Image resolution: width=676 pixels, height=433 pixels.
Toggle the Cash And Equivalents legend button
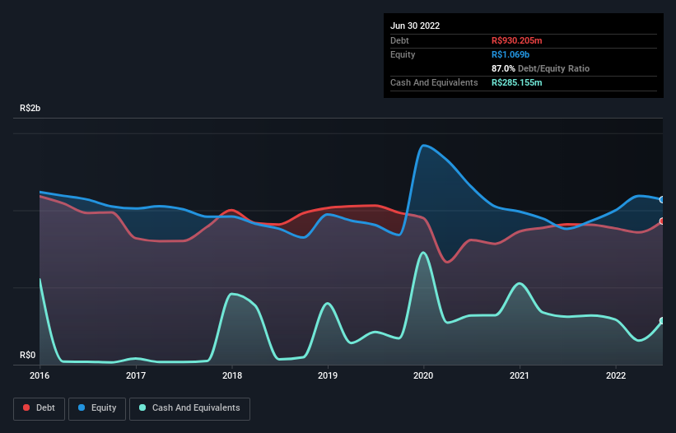189,408
